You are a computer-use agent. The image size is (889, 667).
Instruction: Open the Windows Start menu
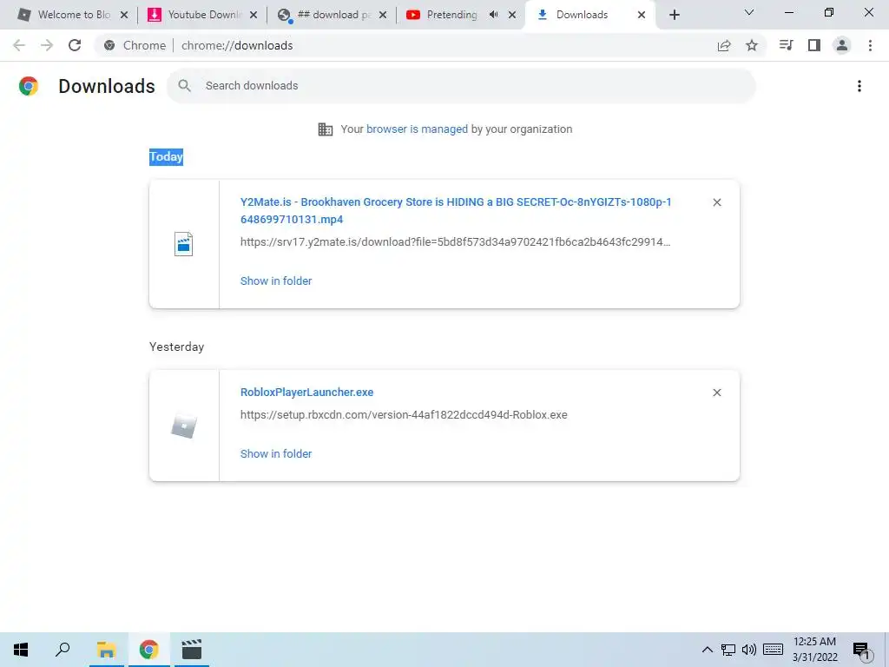pos(21,650)
